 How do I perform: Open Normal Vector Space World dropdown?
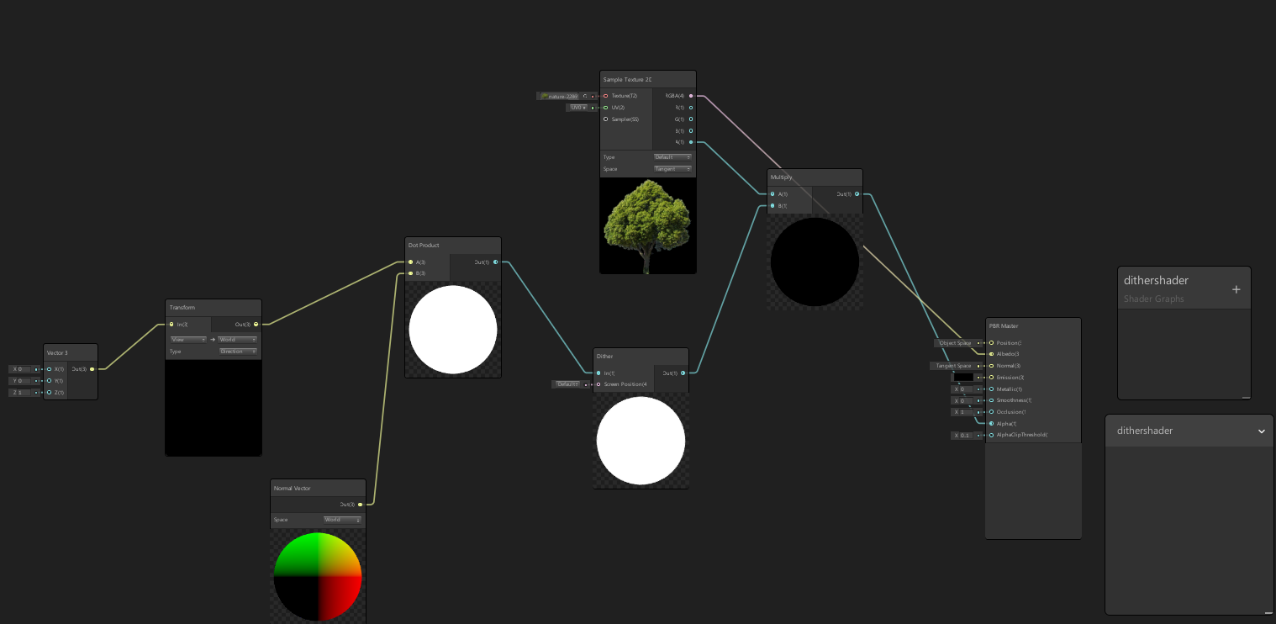point(342,520)
